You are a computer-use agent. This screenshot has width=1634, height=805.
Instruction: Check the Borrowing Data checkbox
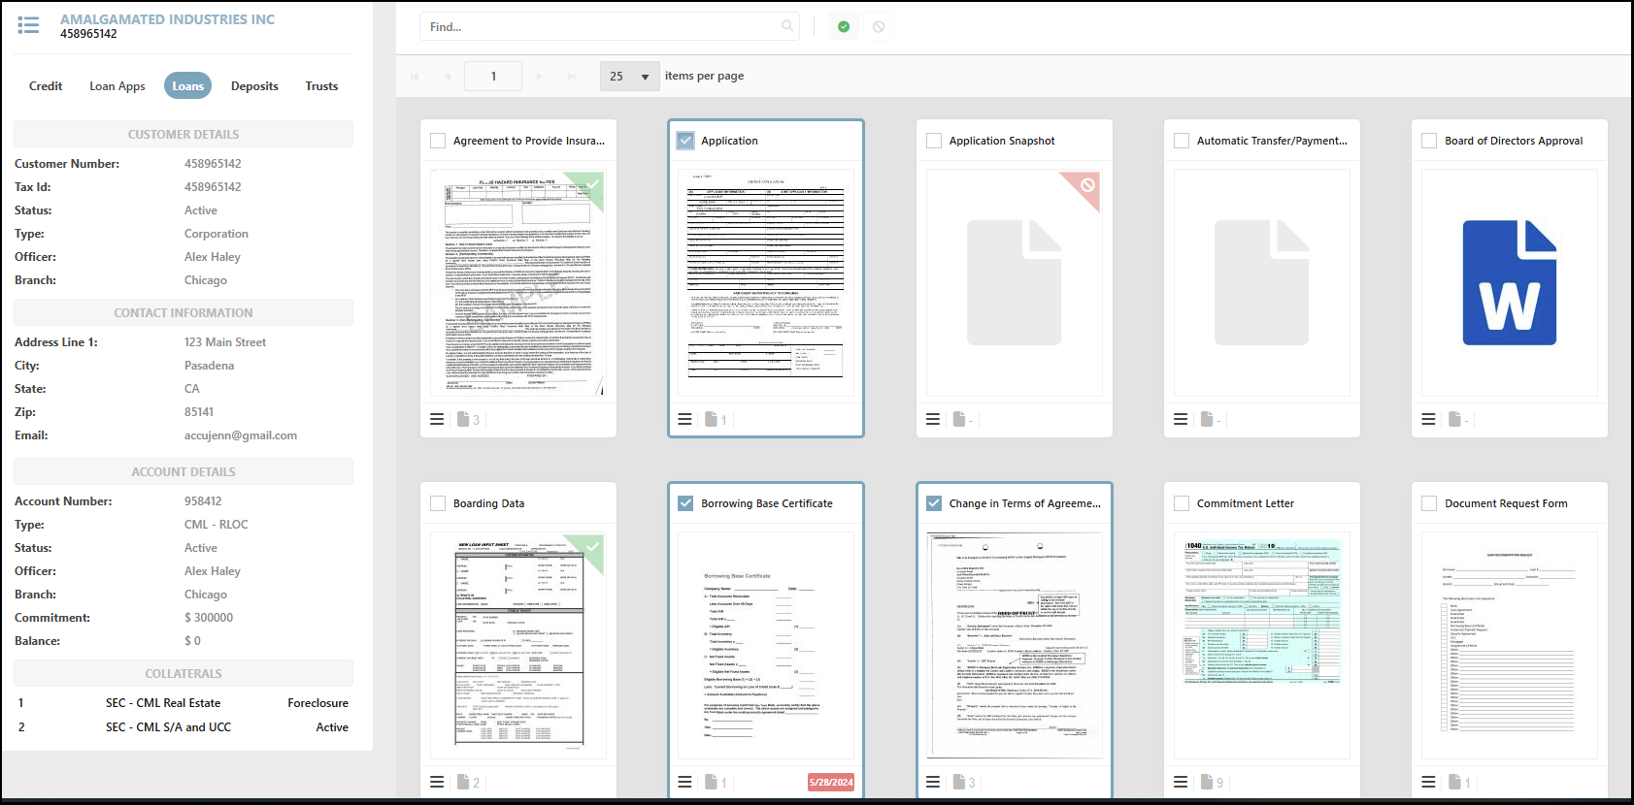[x=438, y=503]
